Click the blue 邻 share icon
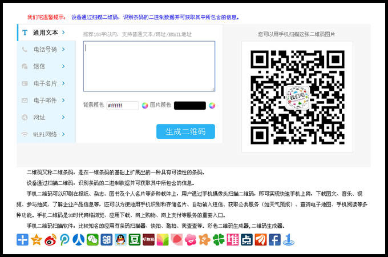The height and width of the screenshot is (257, 388). pyautogui.click(x=106, y=240)
